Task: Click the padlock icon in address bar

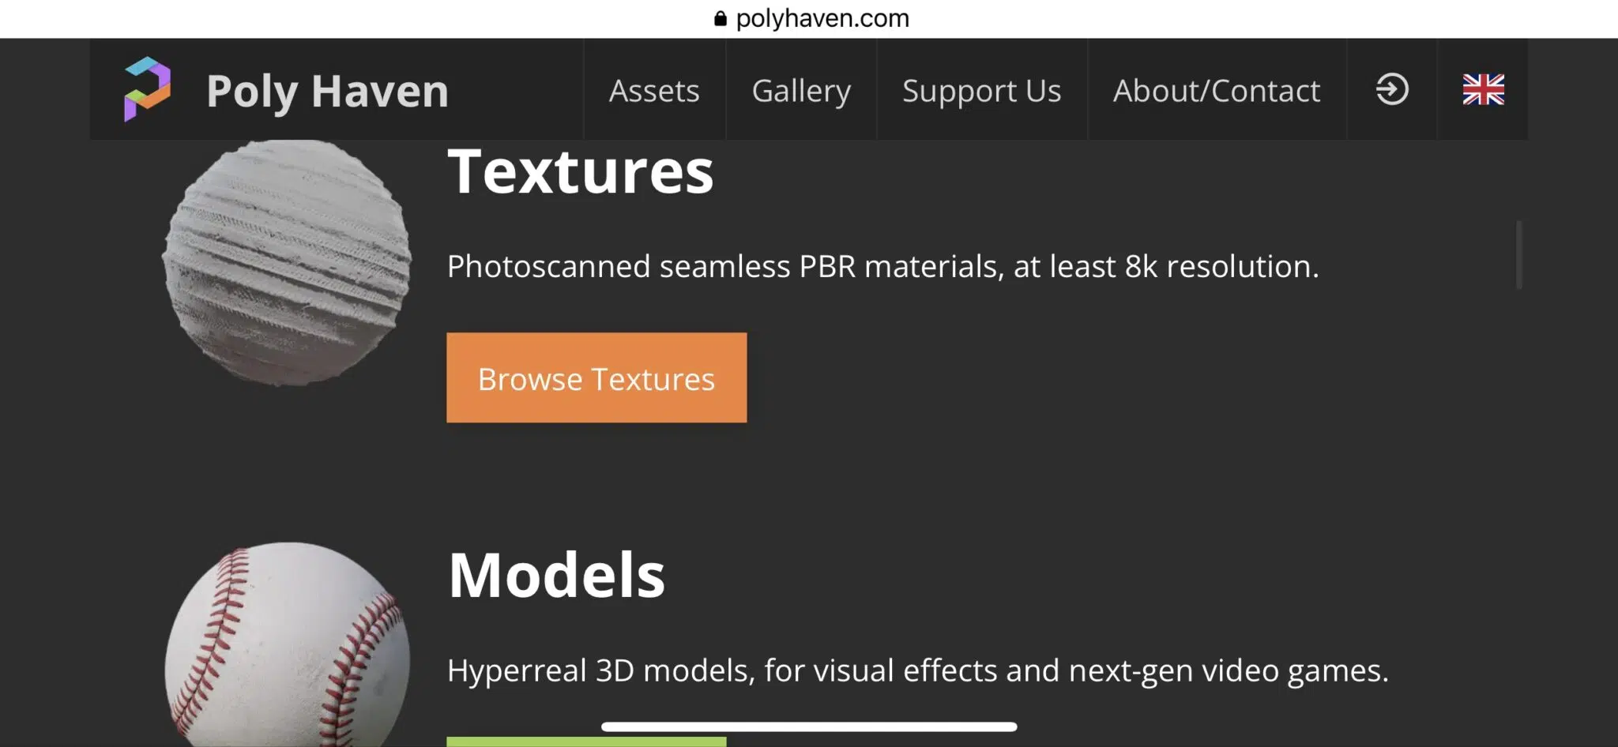Action: 720,18
